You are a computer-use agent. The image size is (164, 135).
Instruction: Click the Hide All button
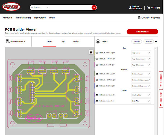pos(149,41)
